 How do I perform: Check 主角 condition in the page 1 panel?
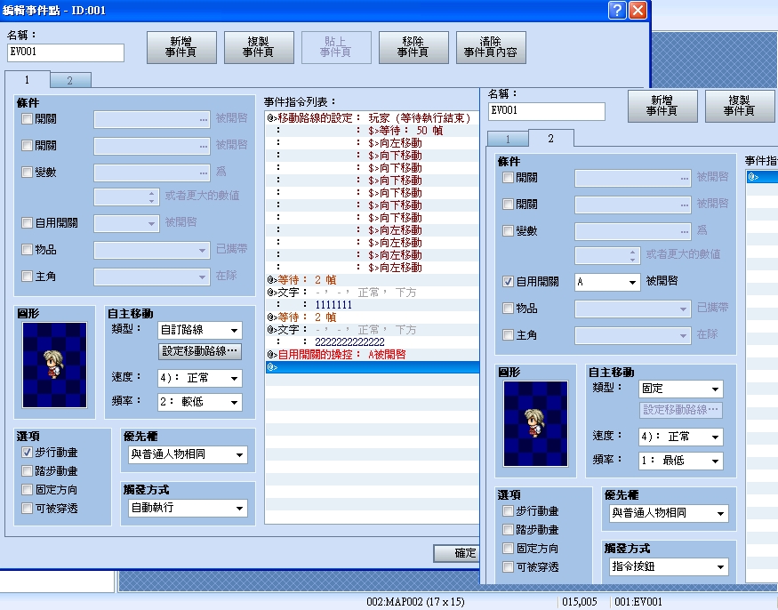click(x=28, y=276)
